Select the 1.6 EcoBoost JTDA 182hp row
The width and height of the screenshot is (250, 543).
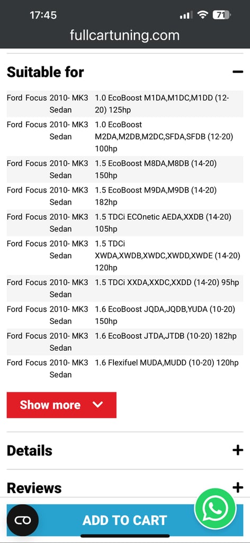tap(125, 342)
